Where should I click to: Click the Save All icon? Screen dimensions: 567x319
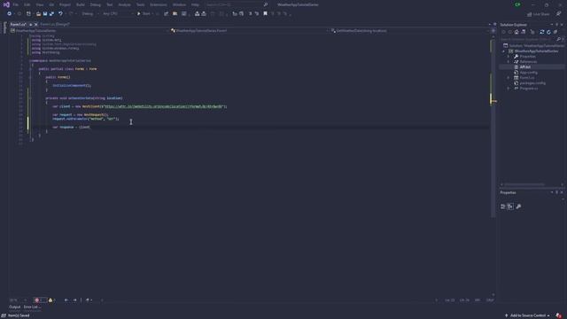point(51,14)
